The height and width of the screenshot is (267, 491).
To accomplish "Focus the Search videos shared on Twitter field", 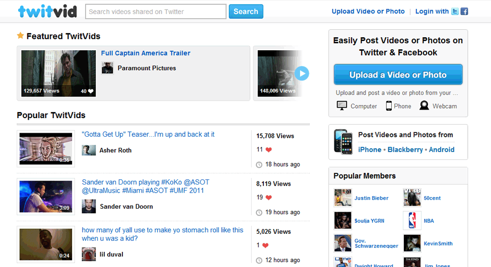I will 156,12.
